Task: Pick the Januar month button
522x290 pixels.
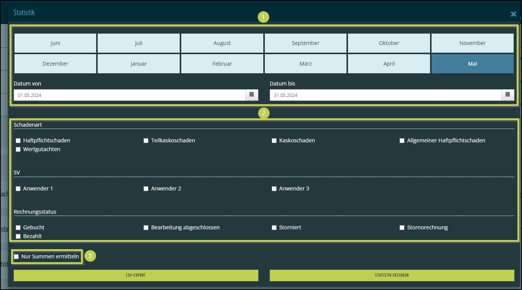Action: point(139,64)
